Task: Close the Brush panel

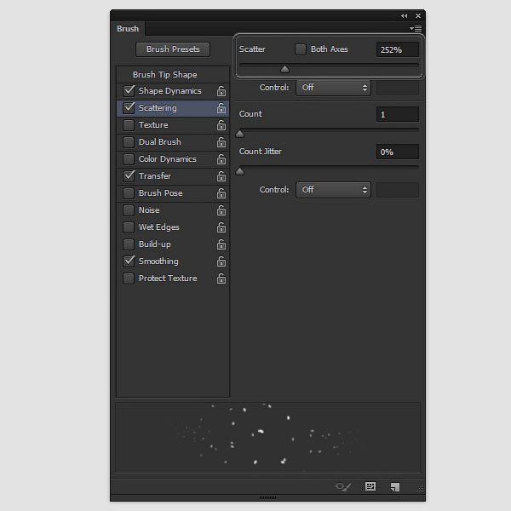Action: pos(418,15)
